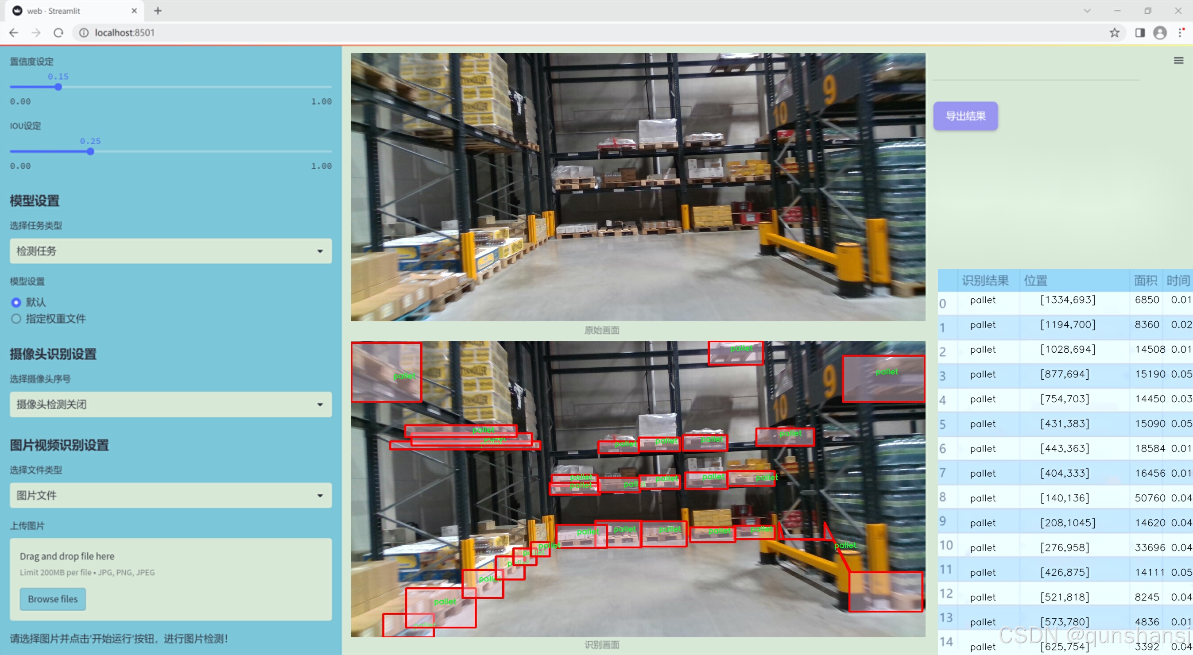This screenshot has height=655, width=1193.
Task: Click the 识别结果 table column header
Action: (984, 281)
